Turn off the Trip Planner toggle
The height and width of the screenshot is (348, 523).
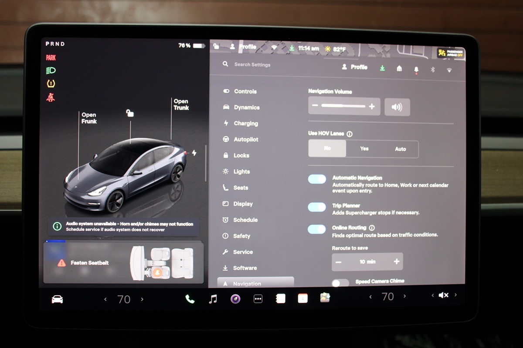point(317,207)
